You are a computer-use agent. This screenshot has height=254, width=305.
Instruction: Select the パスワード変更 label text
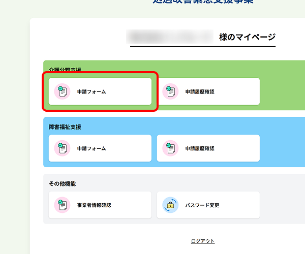pos(202,206)
